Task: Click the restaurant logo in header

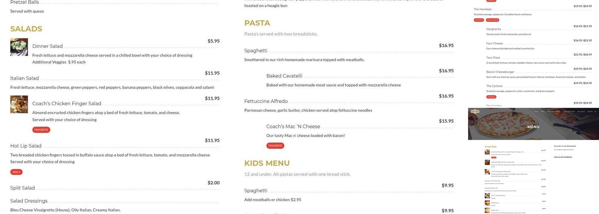Action: (475, 112)
